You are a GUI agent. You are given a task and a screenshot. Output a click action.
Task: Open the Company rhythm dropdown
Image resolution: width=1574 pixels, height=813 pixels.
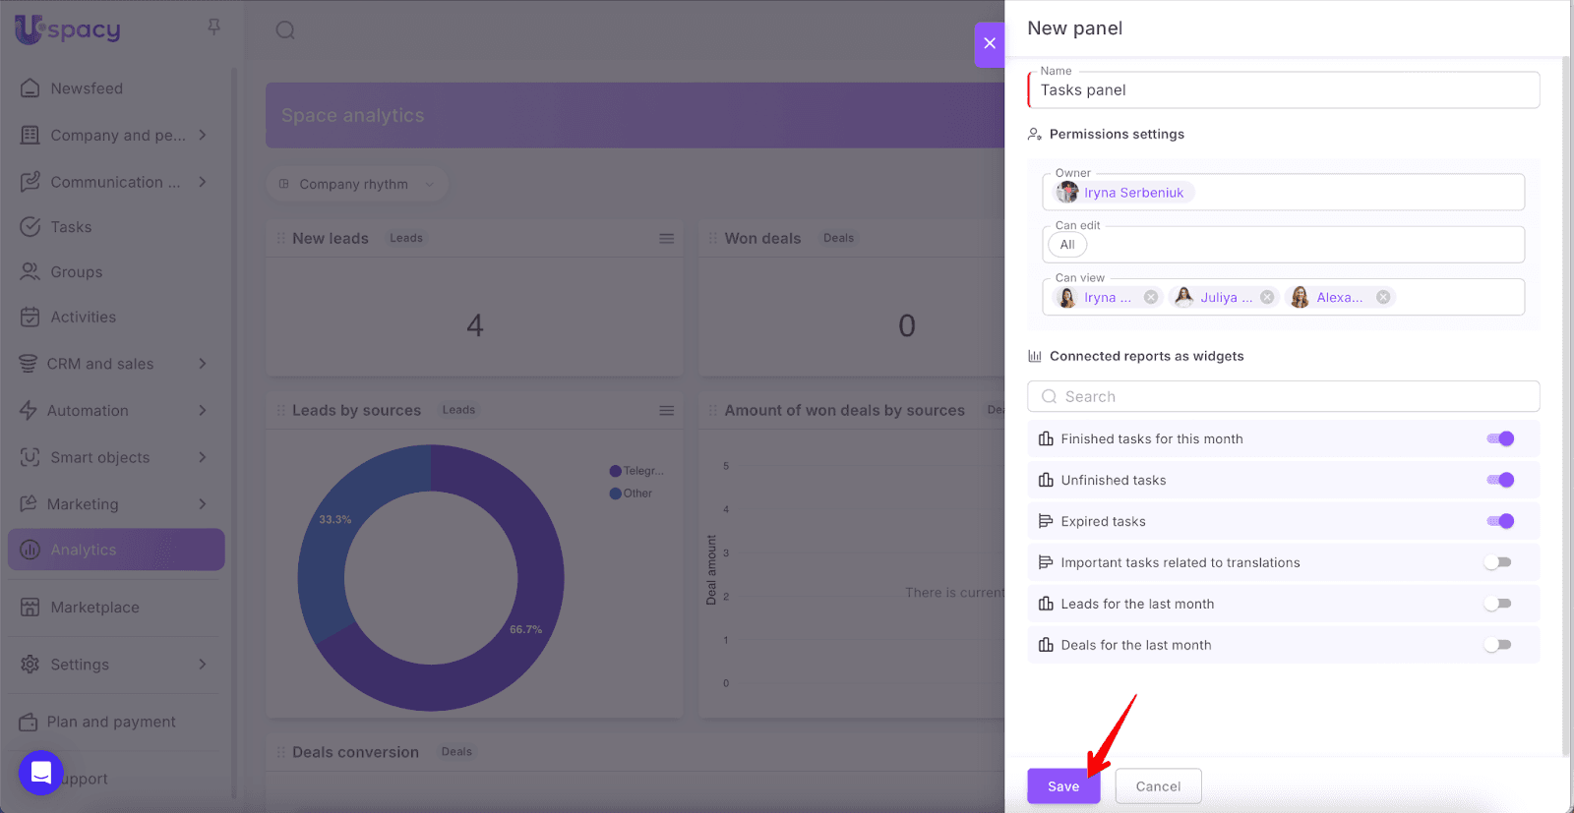point(356,184)
